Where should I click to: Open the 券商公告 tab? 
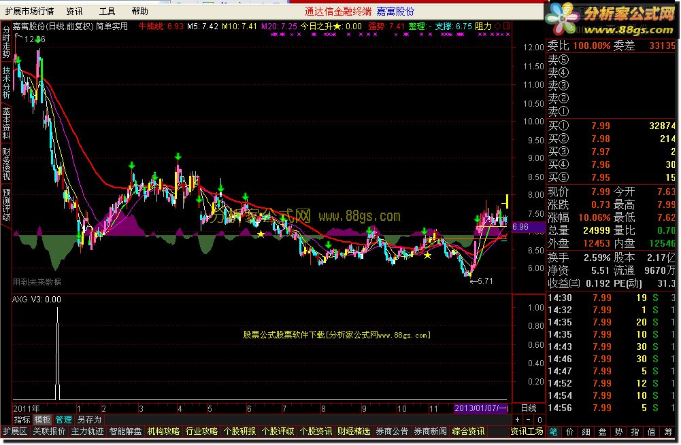click(x=392, y=431)
